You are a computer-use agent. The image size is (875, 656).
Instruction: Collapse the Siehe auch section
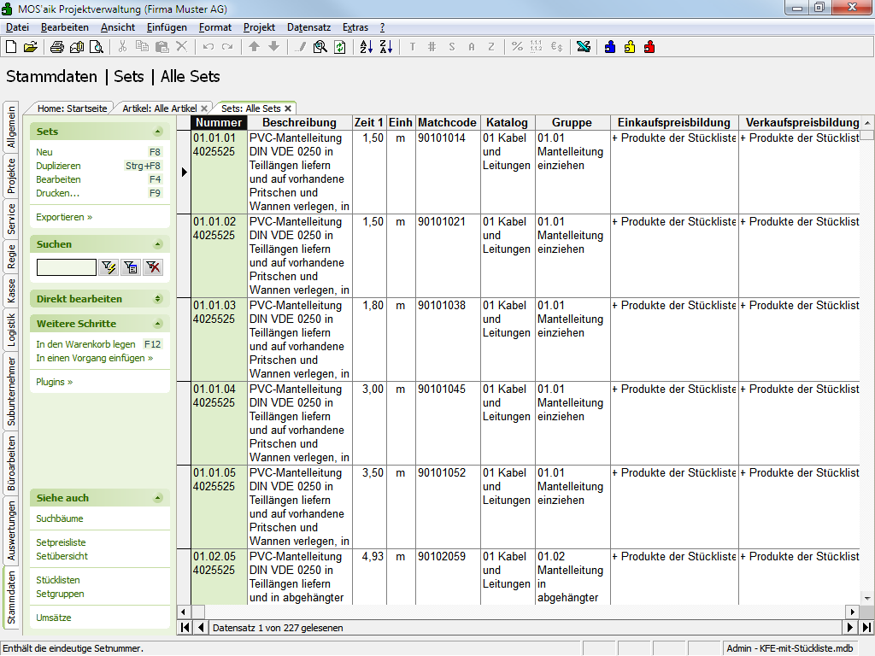(157, 498)
